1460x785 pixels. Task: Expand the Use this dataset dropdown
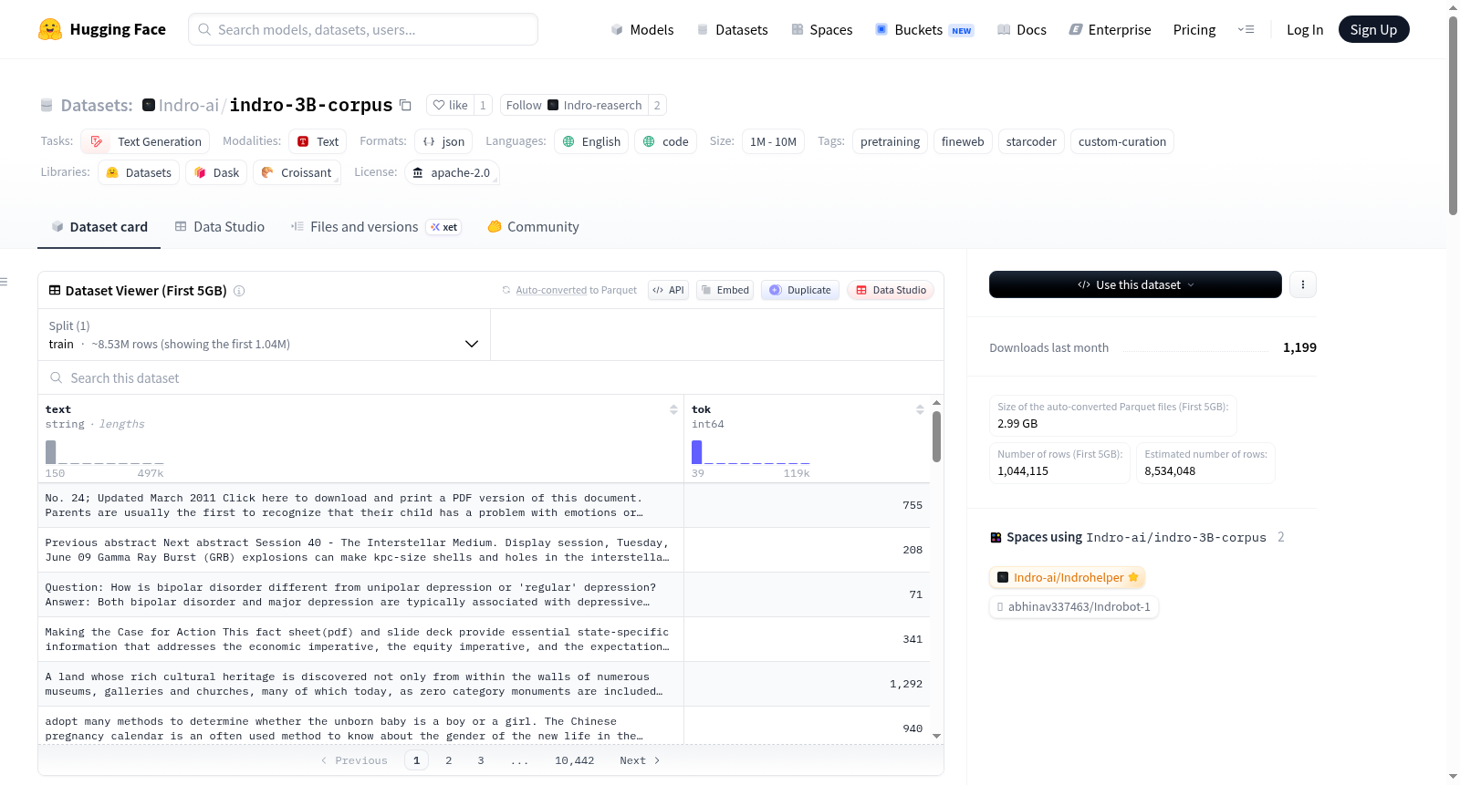point(1135,284)
